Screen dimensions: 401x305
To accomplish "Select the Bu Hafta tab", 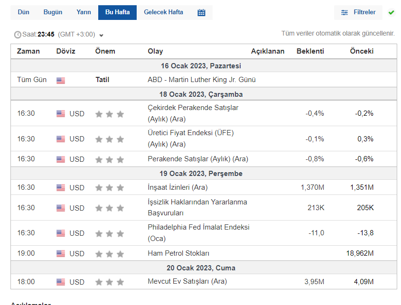I will point(117,12).
